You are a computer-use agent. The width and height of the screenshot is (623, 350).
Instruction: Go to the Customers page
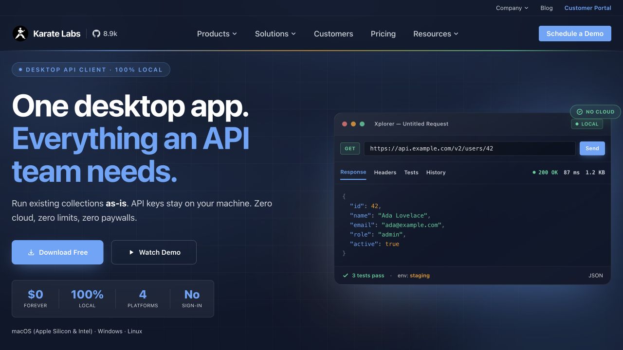point(333,34)
